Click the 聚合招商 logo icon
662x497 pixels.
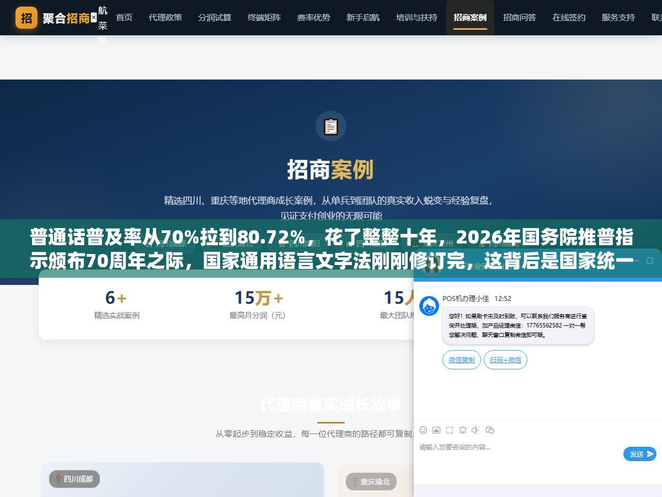[x=26, y=18]
